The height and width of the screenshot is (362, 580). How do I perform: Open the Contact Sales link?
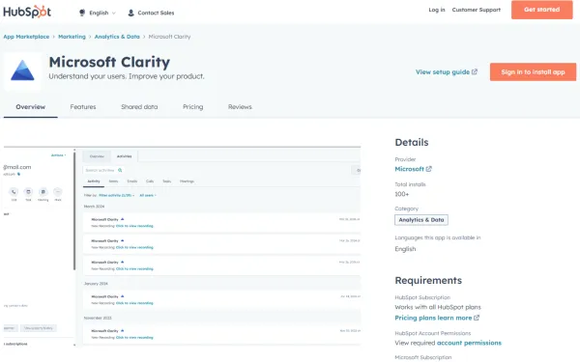coord(156,13)
